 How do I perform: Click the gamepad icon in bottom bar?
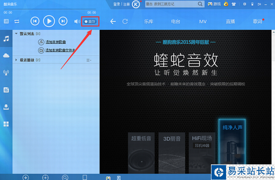[x=108, y=178]
